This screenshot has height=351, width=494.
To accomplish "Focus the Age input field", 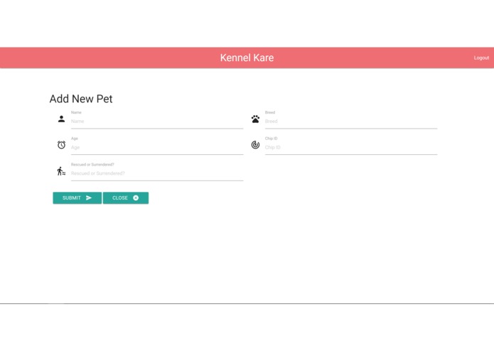I will coord(157,148).
